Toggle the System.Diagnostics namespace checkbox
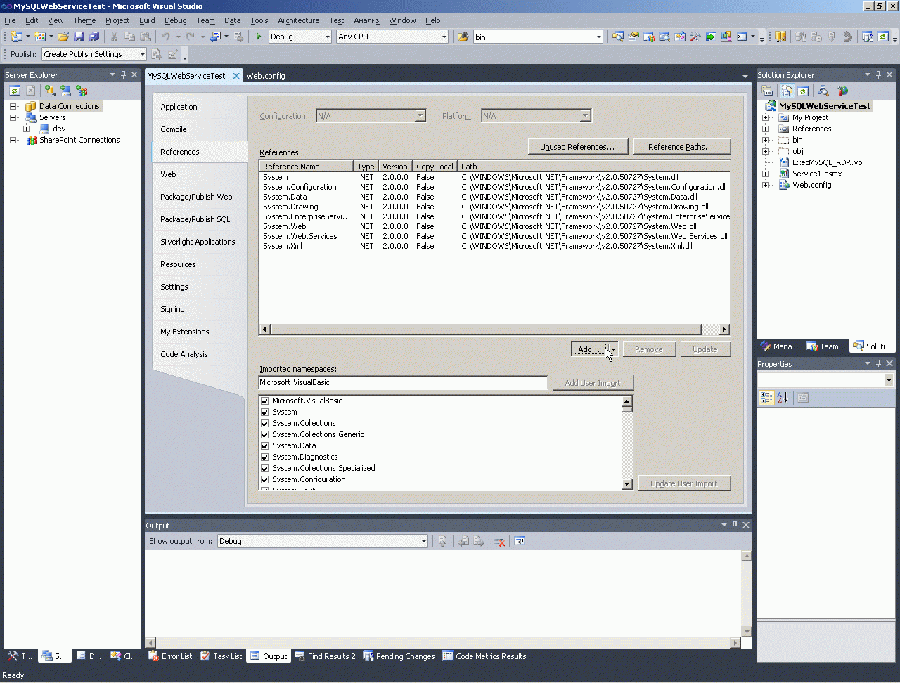Screen dimensions: 900x683 coord(265,457)
